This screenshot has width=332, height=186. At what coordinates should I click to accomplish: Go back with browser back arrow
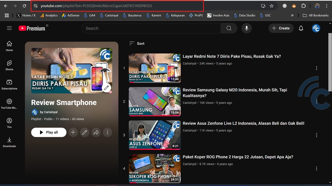(x=6, y=6)
